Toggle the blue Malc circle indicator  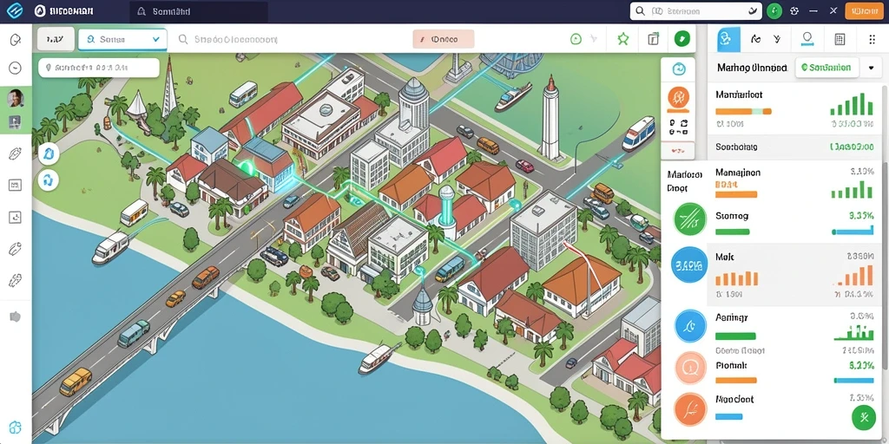point(688,264)
